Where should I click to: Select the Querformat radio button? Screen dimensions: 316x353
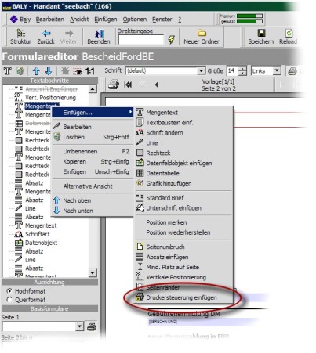pyautogui.click(x=9, y=300)
